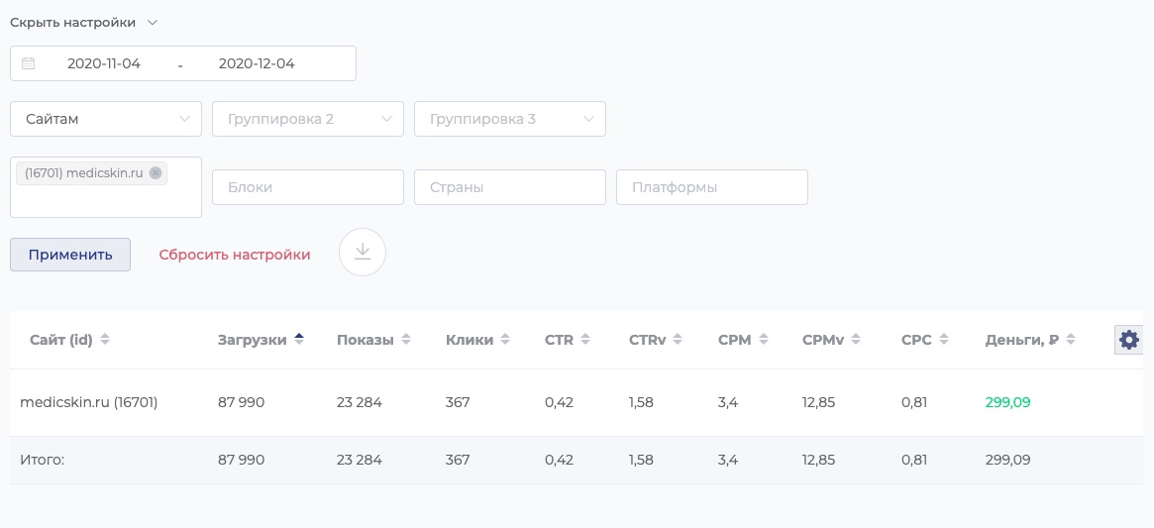The image size is (1154, 528).
Task: Remove the medicskin.ru site filter tag
Action: (156, 173)
